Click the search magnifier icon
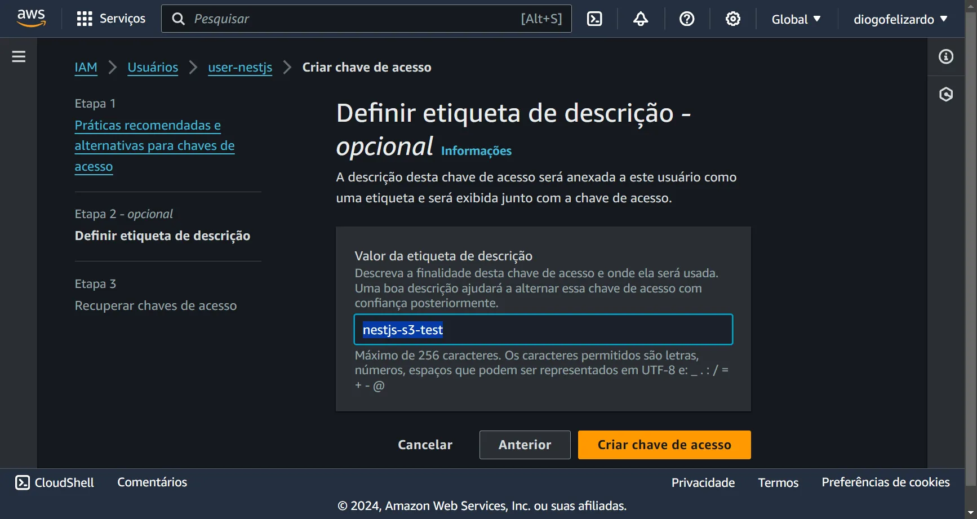977x519 pixels. (178, 19)
